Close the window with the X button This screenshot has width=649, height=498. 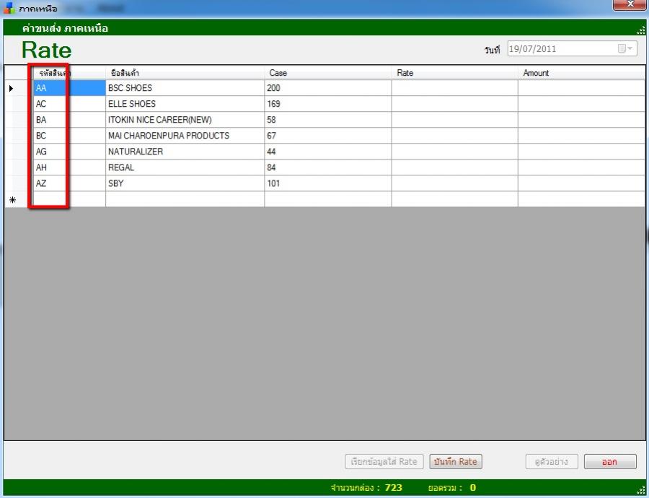[630, 4]
